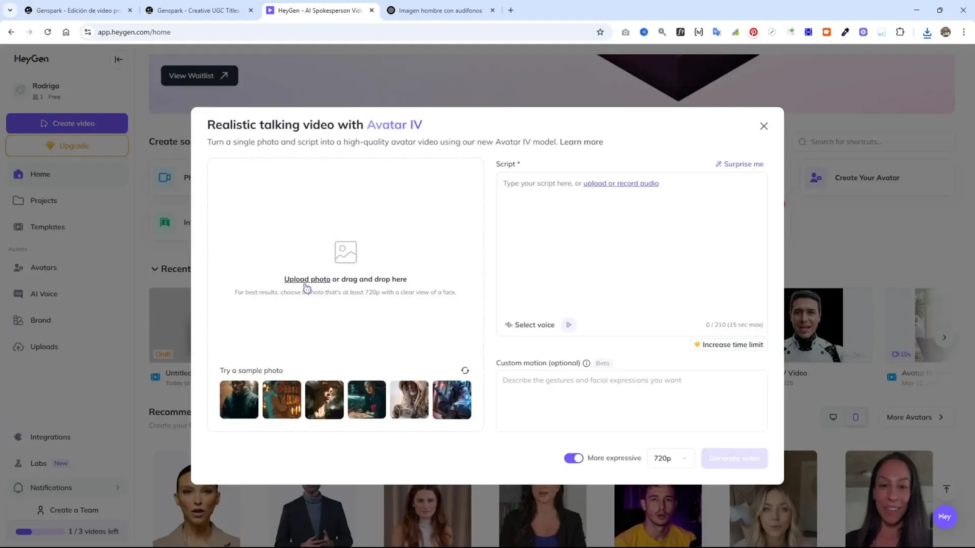Switch to desktop preview view
Image resolution: width=975 pixels, height=548 pixels.
(833, 417)
